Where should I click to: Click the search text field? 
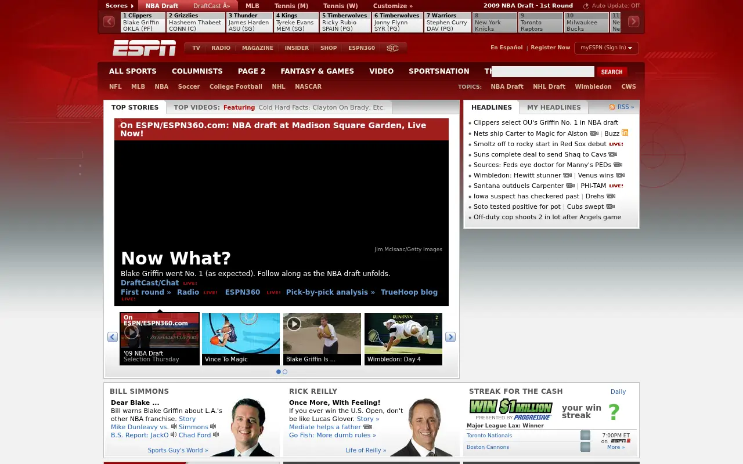543,72
